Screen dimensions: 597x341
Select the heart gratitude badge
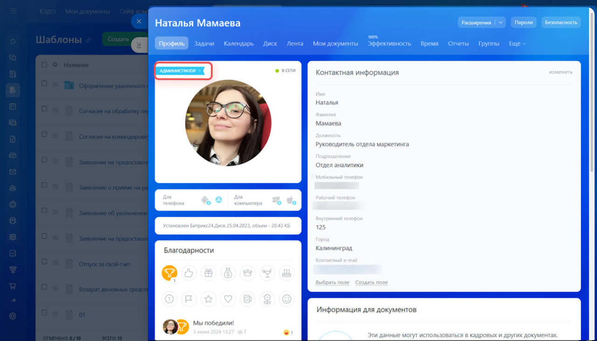coord(228,299)
